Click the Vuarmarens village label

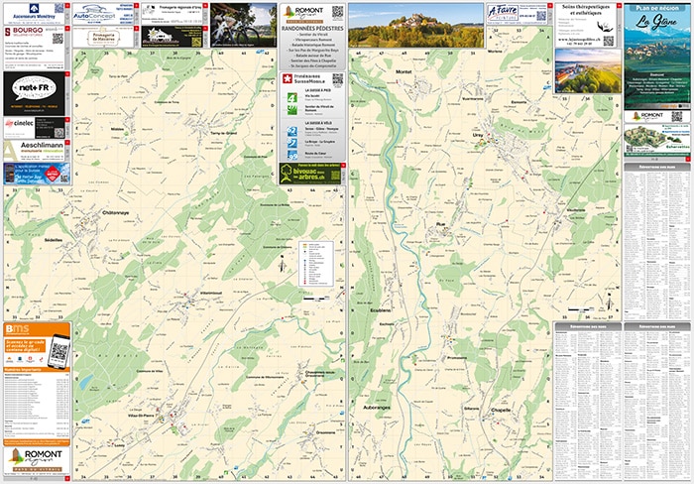[472, 99]
